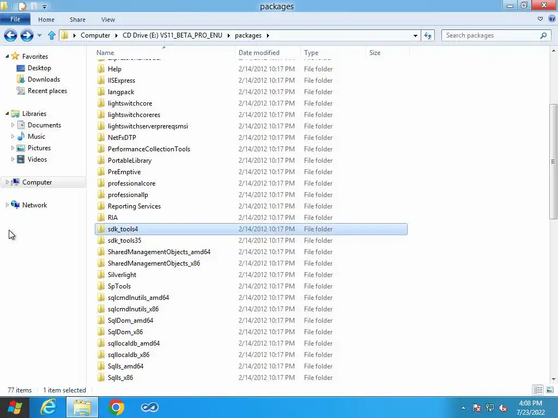Click CD Drive (E:) breadcrumb segment
558x418 pixels.
click(172, 35)
